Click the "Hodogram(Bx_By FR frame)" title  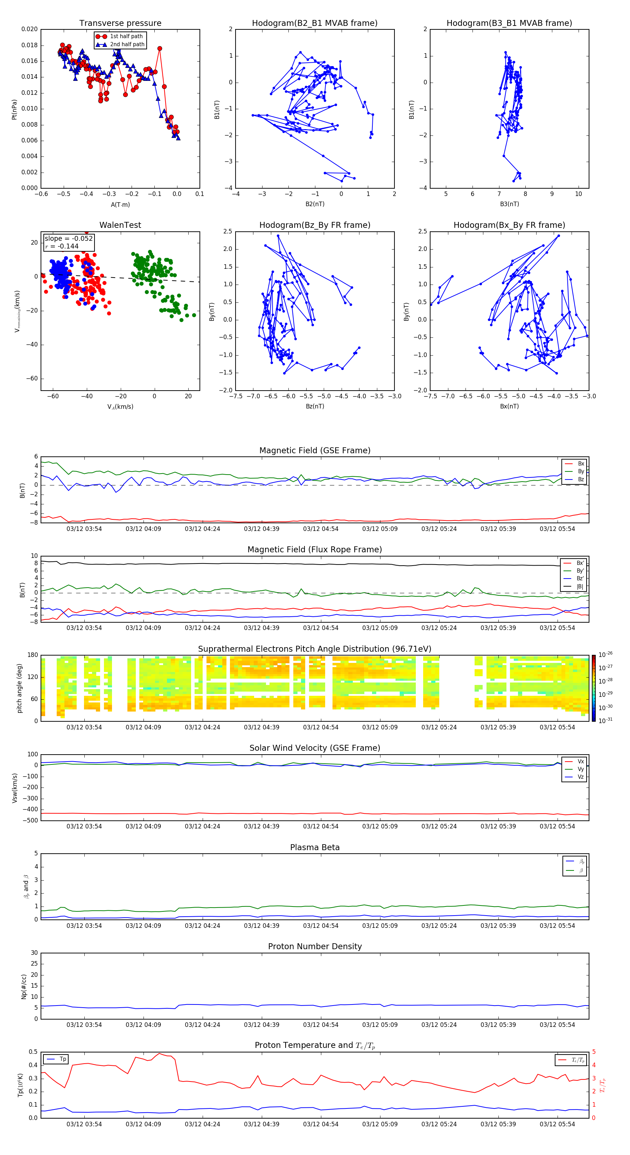pos(509,225)
